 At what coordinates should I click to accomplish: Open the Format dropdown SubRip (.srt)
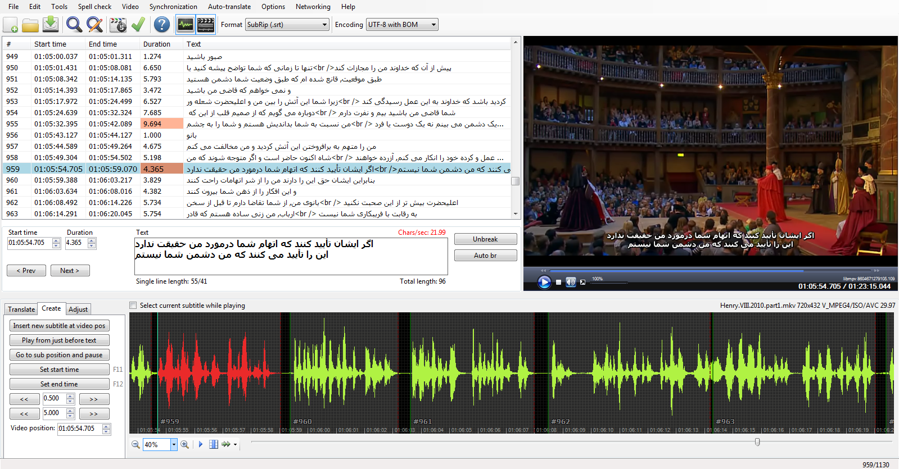287,25
